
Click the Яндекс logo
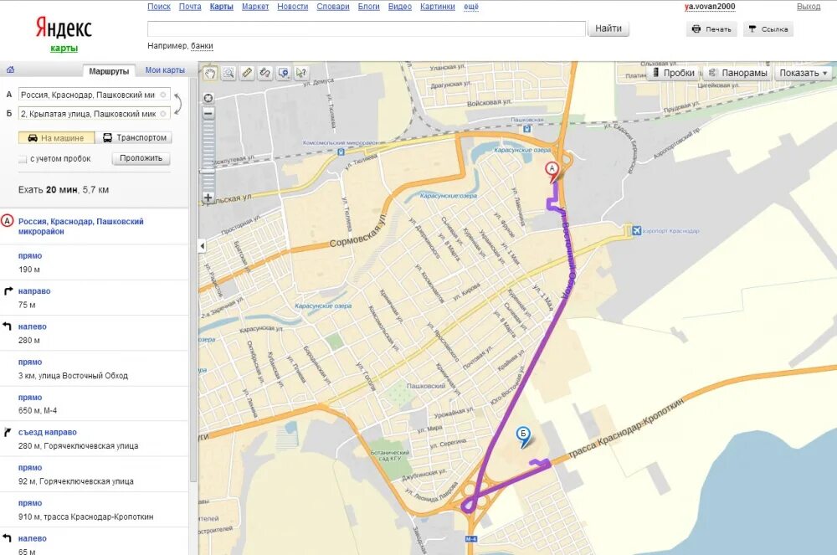(64, 28)
